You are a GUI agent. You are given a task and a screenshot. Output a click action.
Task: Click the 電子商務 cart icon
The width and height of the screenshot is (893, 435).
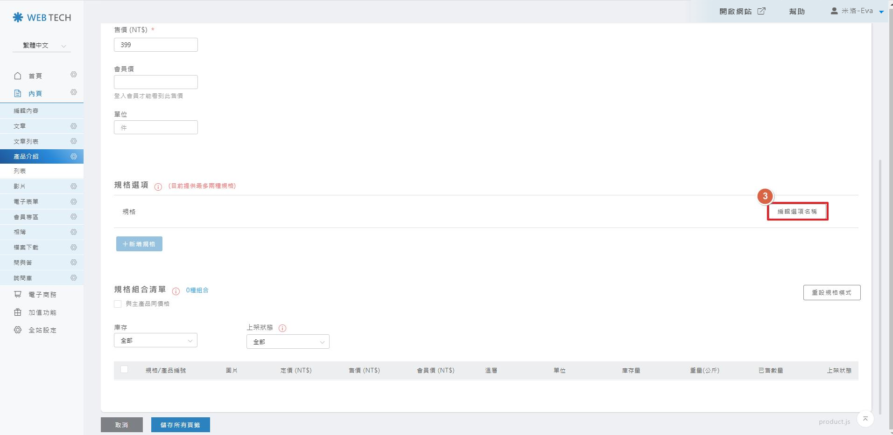point(18,295)
